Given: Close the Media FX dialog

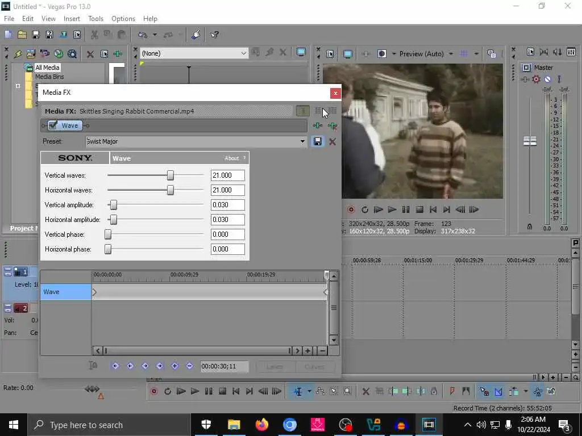Looking at the screenshot, I should pos(335,93).
